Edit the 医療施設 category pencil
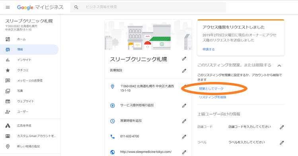Screen dimensions: 298x156 coord(184,71)
